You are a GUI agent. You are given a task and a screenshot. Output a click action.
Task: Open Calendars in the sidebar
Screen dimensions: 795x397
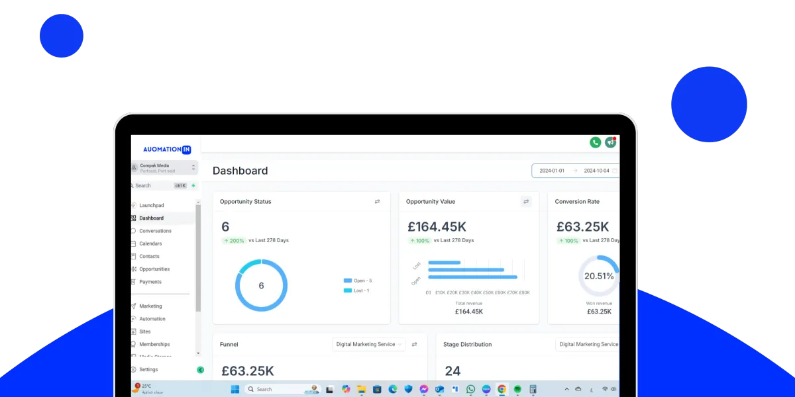[150, 243]
